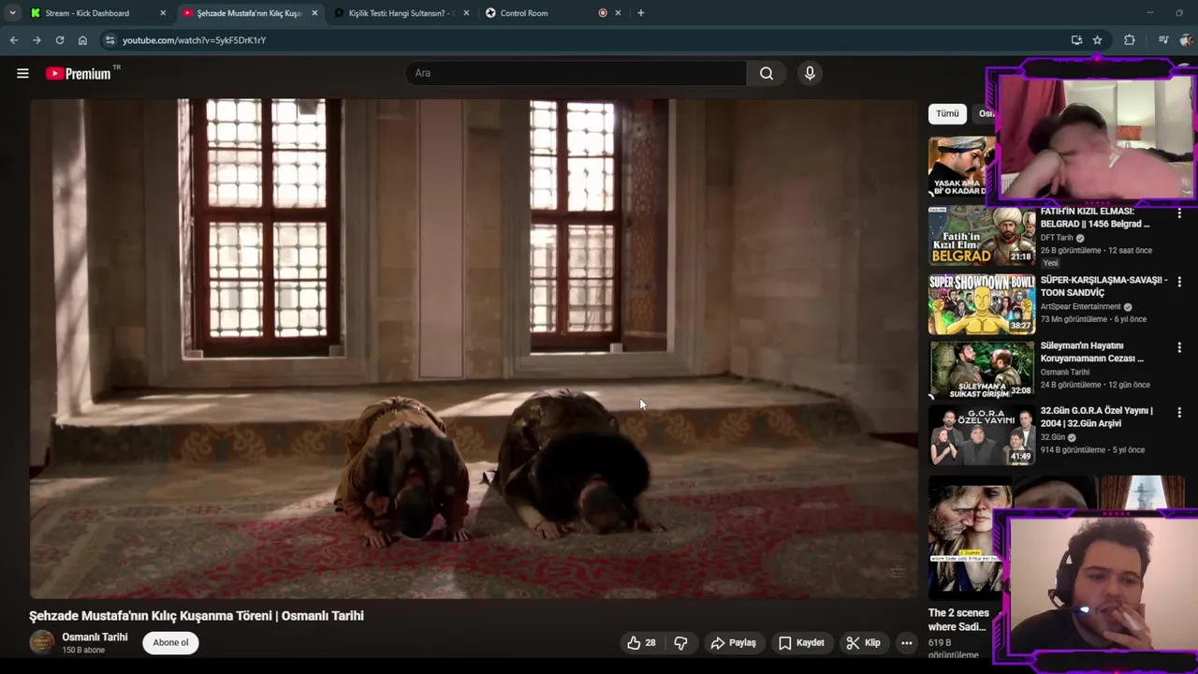The image size is (1198, 674).
Task: Click the site information icon in address bar
Action: click(x=110, y=40)
